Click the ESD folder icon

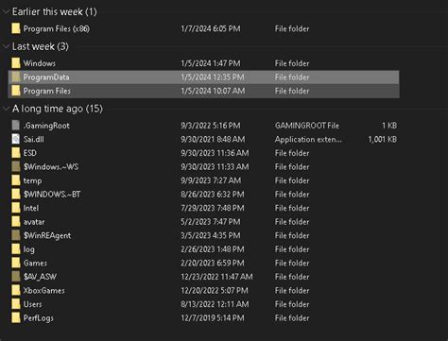coord(16,153)
